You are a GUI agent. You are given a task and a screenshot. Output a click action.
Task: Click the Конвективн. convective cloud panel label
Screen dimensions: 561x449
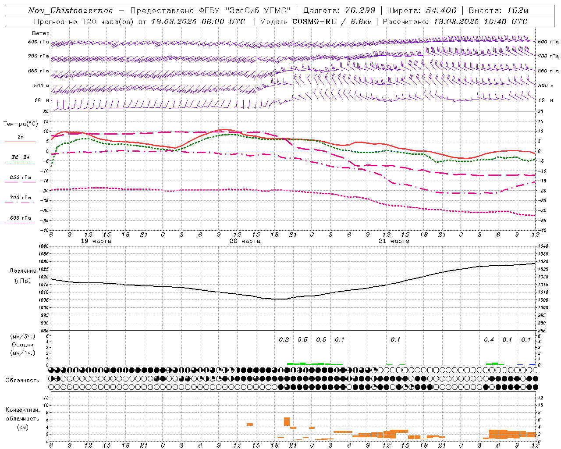point(22,410)
